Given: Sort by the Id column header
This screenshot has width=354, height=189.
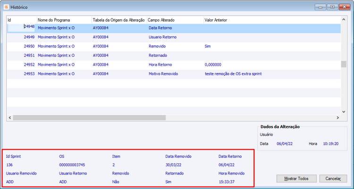Looking at the screenshot, I should coord(22,20).
